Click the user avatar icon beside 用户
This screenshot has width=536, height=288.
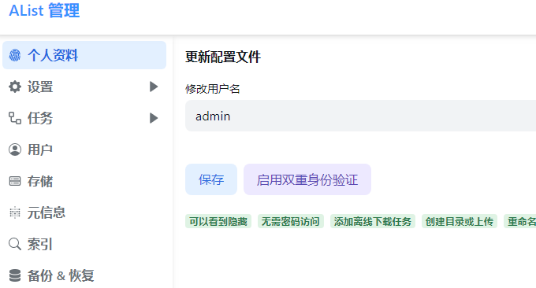coord(15,150)
